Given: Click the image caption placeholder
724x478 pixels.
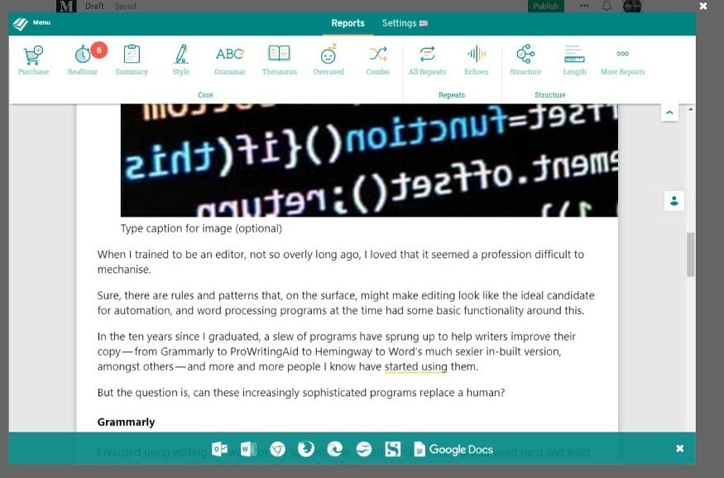Looking at the screenshot, I should [201, 228].
